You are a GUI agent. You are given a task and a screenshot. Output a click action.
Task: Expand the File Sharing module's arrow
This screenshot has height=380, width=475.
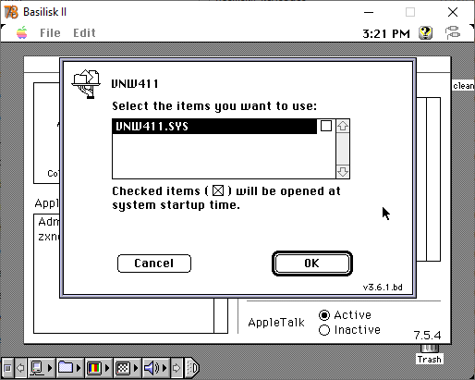point(79,368)
